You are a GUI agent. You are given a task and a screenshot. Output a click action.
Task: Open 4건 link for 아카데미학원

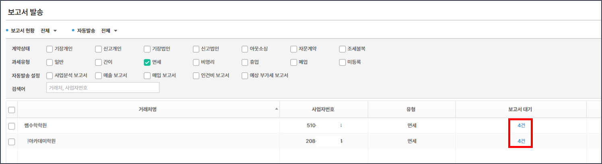point(521,141)
